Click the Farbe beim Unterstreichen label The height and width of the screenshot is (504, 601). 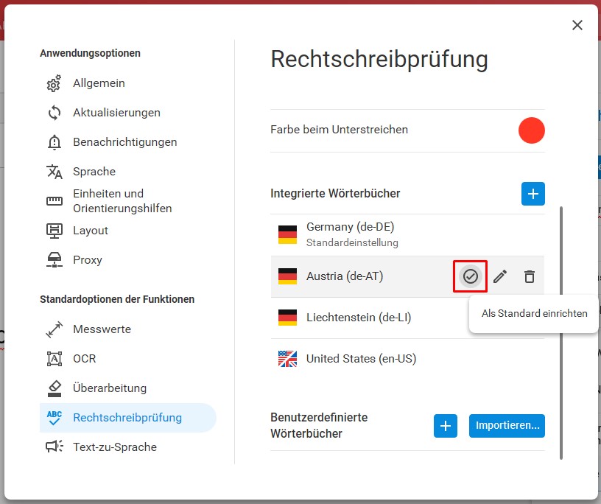[x=339, y=130]
